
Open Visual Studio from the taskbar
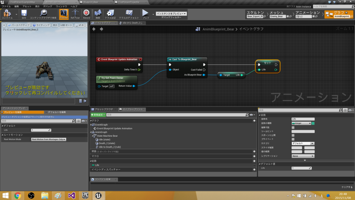(71, 195)
